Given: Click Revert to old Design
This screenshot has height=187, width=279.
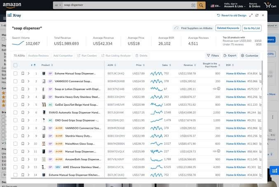Looking at the screenshot, I should [232, 16].
